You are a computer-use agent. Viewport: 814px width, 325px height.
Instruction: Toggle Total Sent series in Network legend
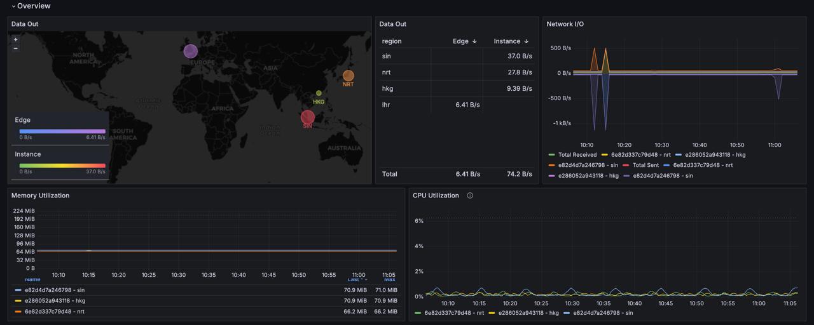(x=645, y=165)
